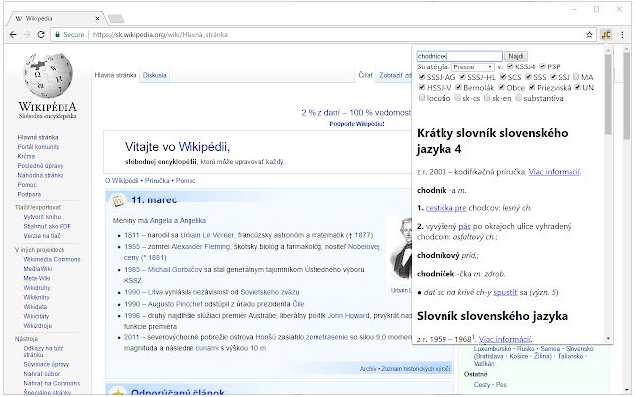635x397 pixels.
Task: Open Viac informácií link under Slovník slovenského jazyka
Action: pyautogui.click(x=505, y=339)
